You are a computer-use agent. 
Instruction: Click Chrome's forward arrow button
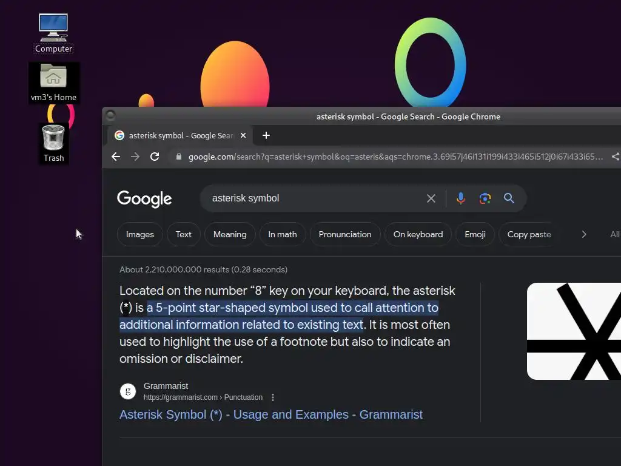coord(135,157)
